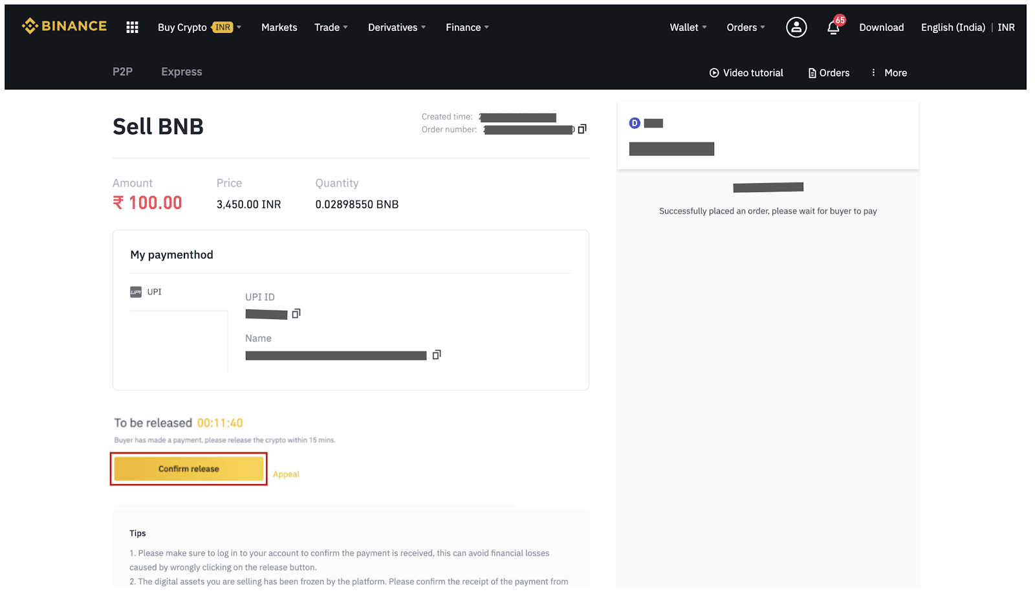Click the counterparty avatar D icon
Screen dimensions: 1035x598
point(635,123)
